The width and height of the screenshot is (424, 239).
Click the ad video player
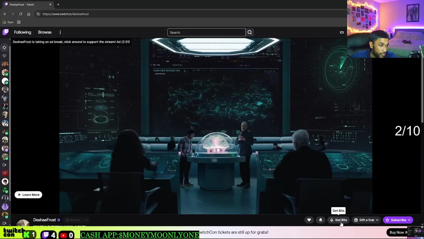click(x=216, y=126)
